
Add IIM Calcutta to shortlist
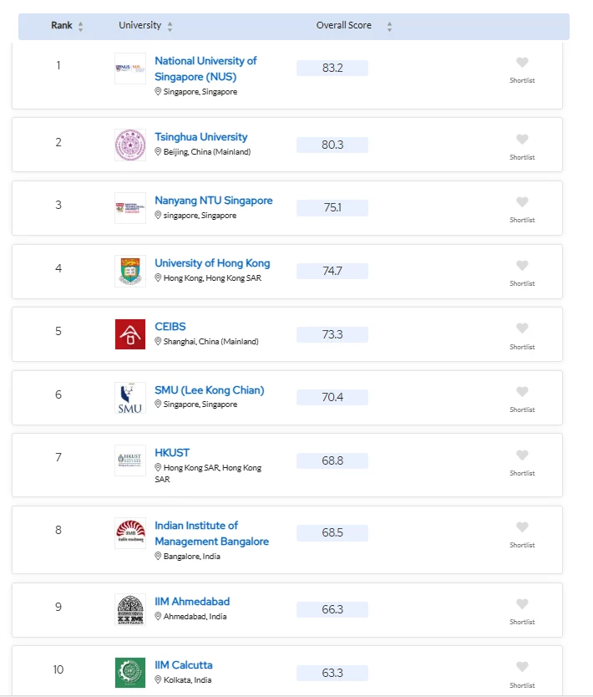(522, 667)
